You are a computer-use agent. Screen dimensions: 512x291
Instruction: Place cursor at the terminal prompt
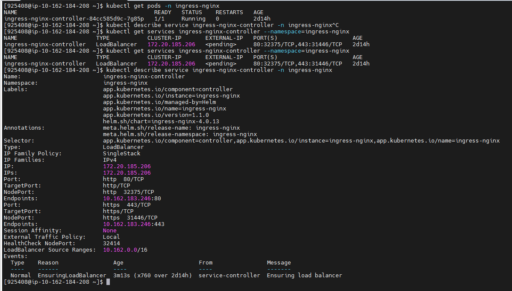click(108, 282)
